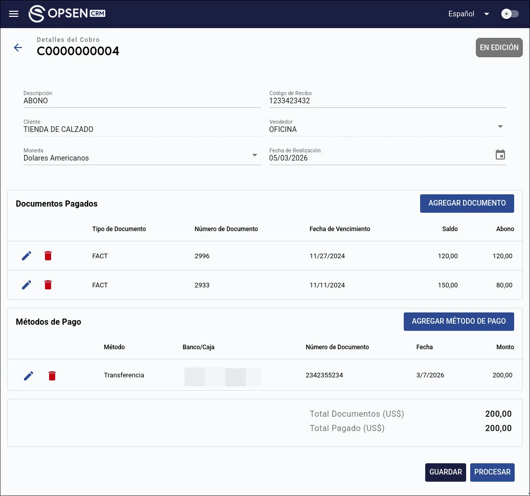Click the Opsen CRM logo
Image resolution: width=530 pixels, height=496 pixels.
[67, 14]
